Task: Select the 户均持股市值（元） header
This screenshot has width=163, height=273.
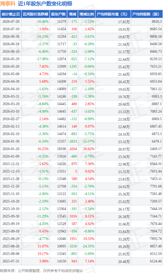Action: pyautogui.click(x=113, y=14)
